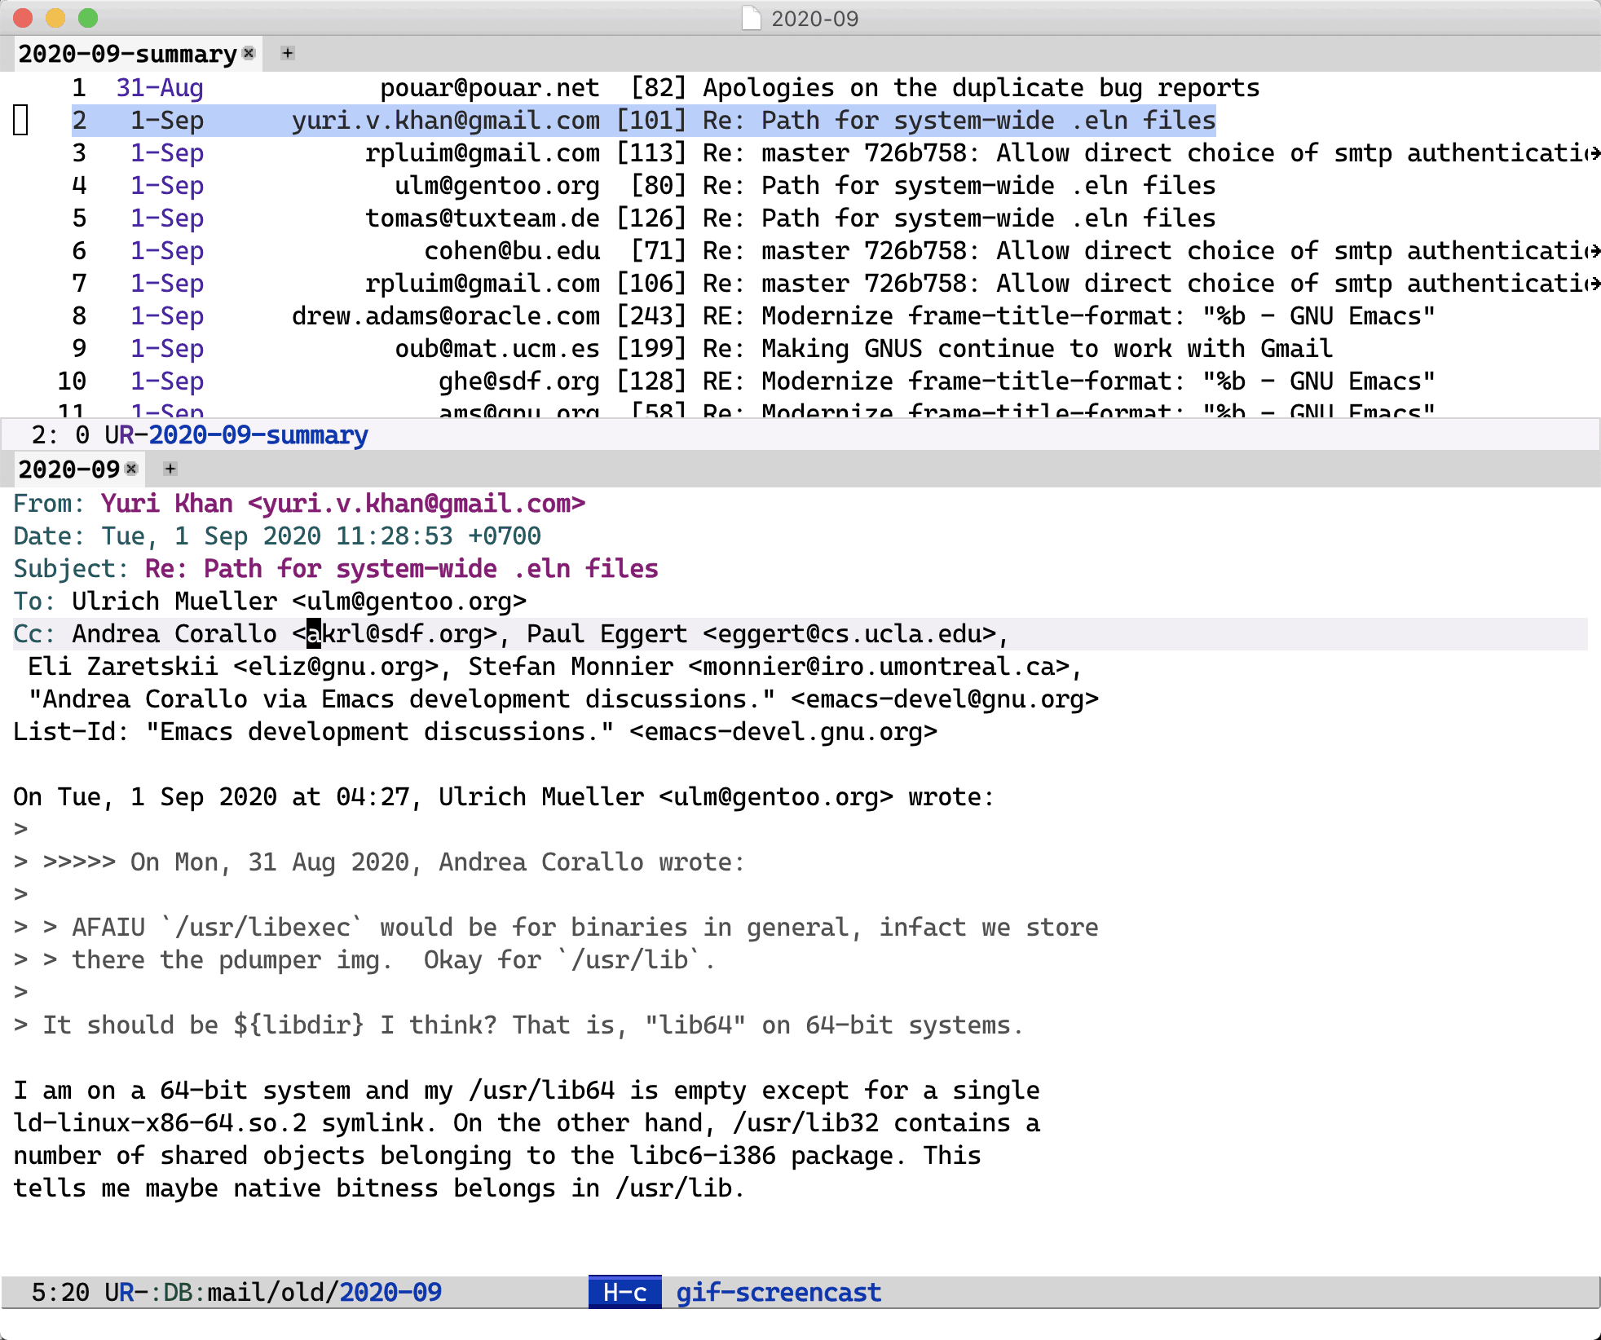This screenshot has width=1601, height=1340.
Task: Add new tab beside 2020-09-summary
Action: point(288,53)
